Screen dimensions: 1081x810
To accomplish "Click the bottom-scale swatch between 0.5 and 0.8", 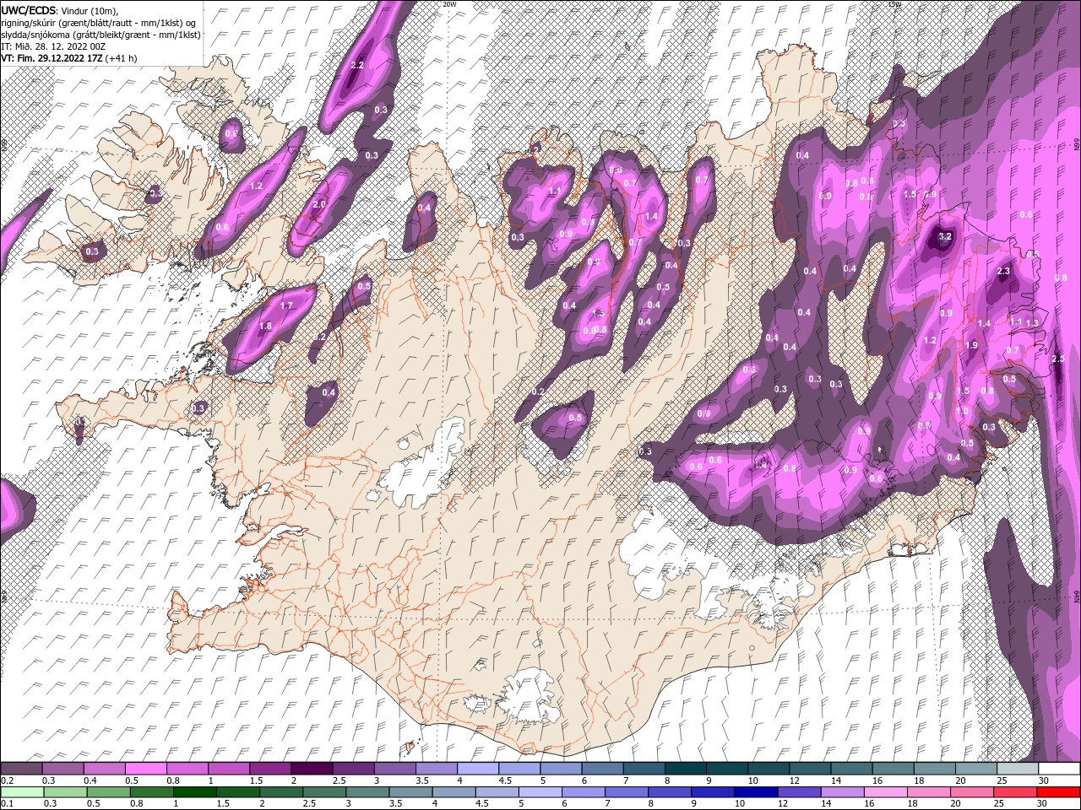I will click(108, 792).
